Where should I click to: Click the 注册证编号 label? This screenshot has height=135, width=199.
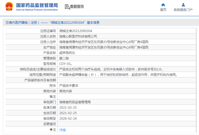(x=48, y=31)
